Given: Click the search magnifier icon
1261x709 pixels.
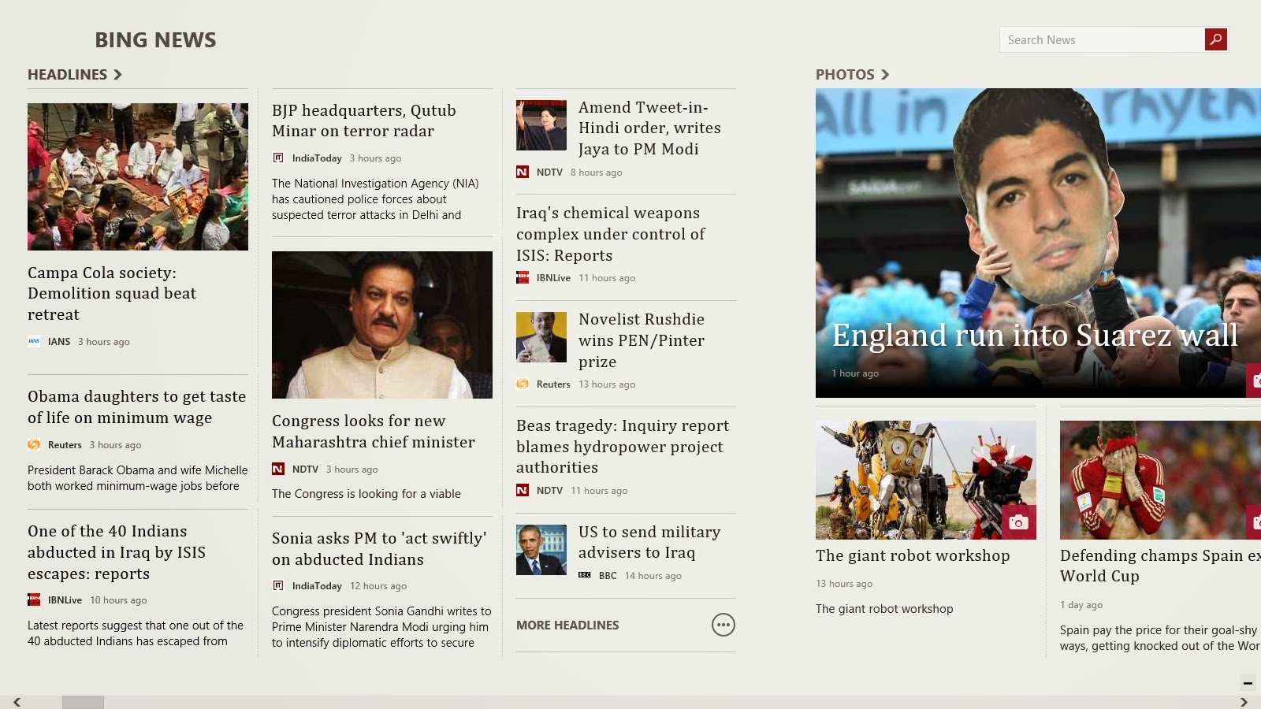Looking at the screenshot, I should point(1215,39).
